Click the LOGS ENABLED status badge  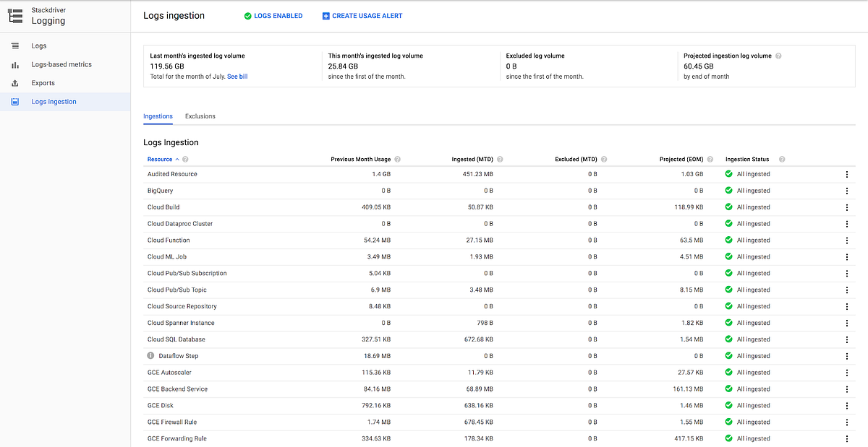(273, 15)
